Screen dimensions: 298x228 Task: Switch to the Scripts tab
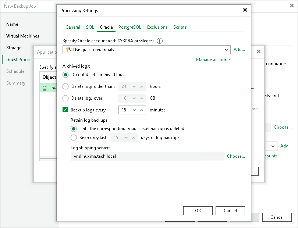pos(180,27)
